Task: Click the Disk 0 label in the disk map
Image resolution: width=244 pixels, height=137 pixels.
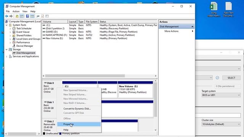Action: pyautogui.click(x=50, y=83)
